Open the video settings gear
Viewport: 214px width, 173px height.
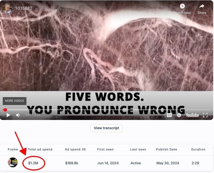(x=179, y=115)
